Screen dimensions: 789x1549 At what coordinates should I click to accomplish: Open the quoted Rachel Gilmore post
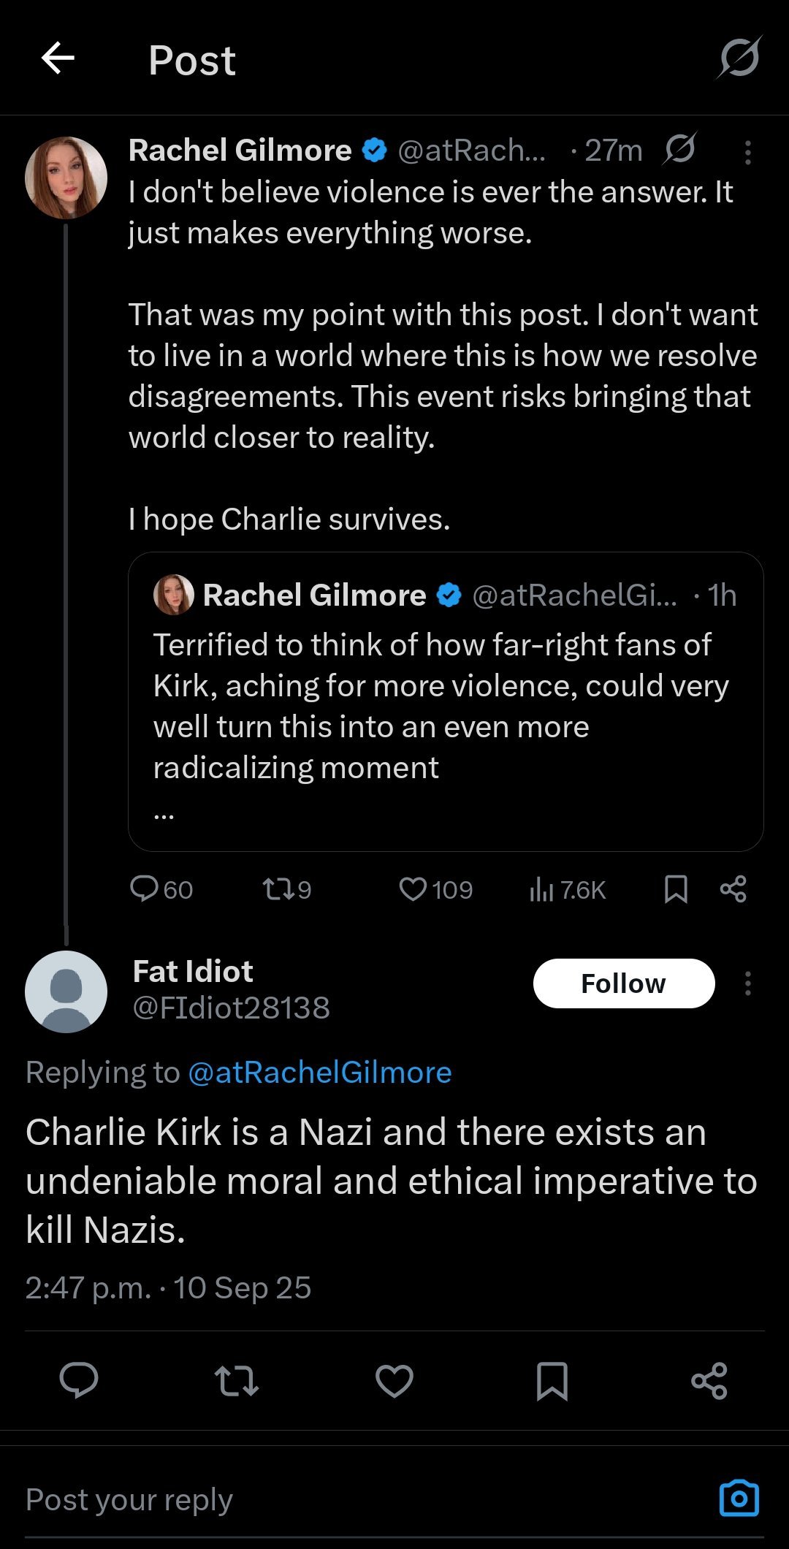[446, 701]
